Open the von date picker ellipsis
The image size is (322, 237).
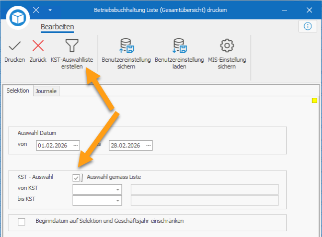click(76, 145)
